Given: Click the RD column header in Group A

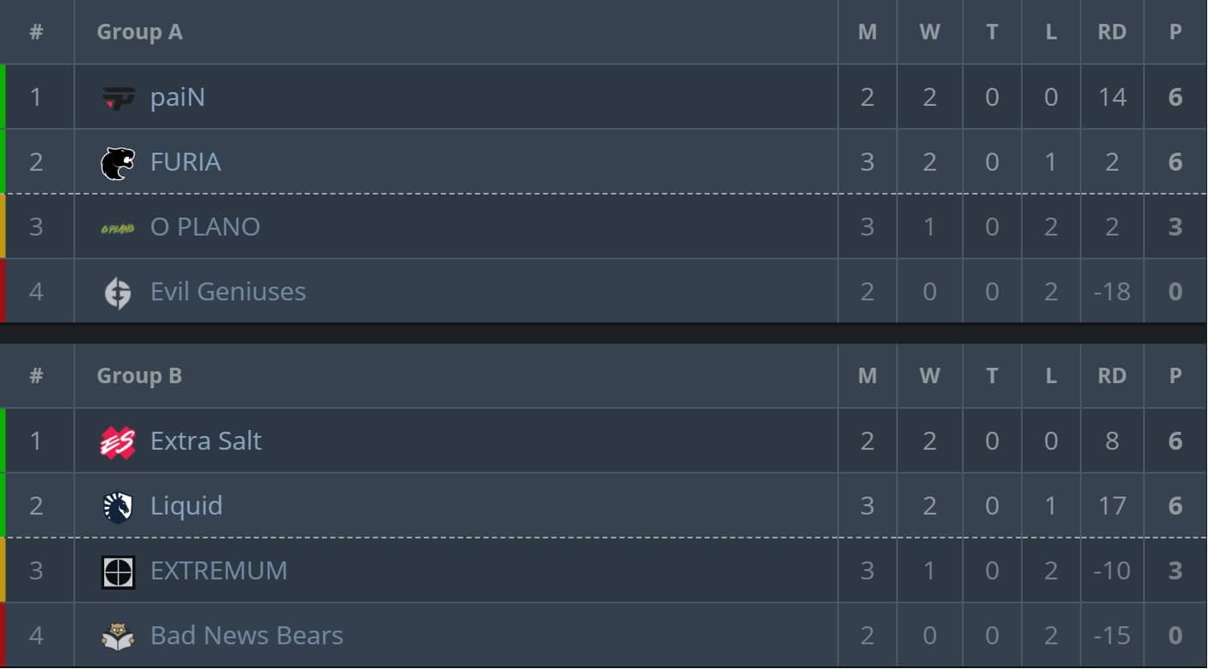Looking at the screenshot, I should point(1111,32).
